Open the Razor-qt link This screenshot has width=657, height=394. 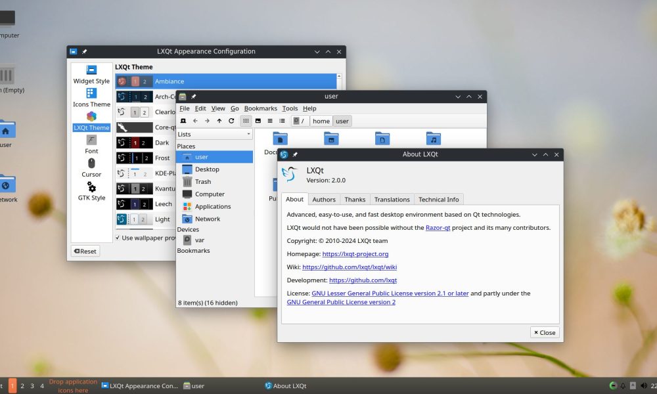[438, 228]
